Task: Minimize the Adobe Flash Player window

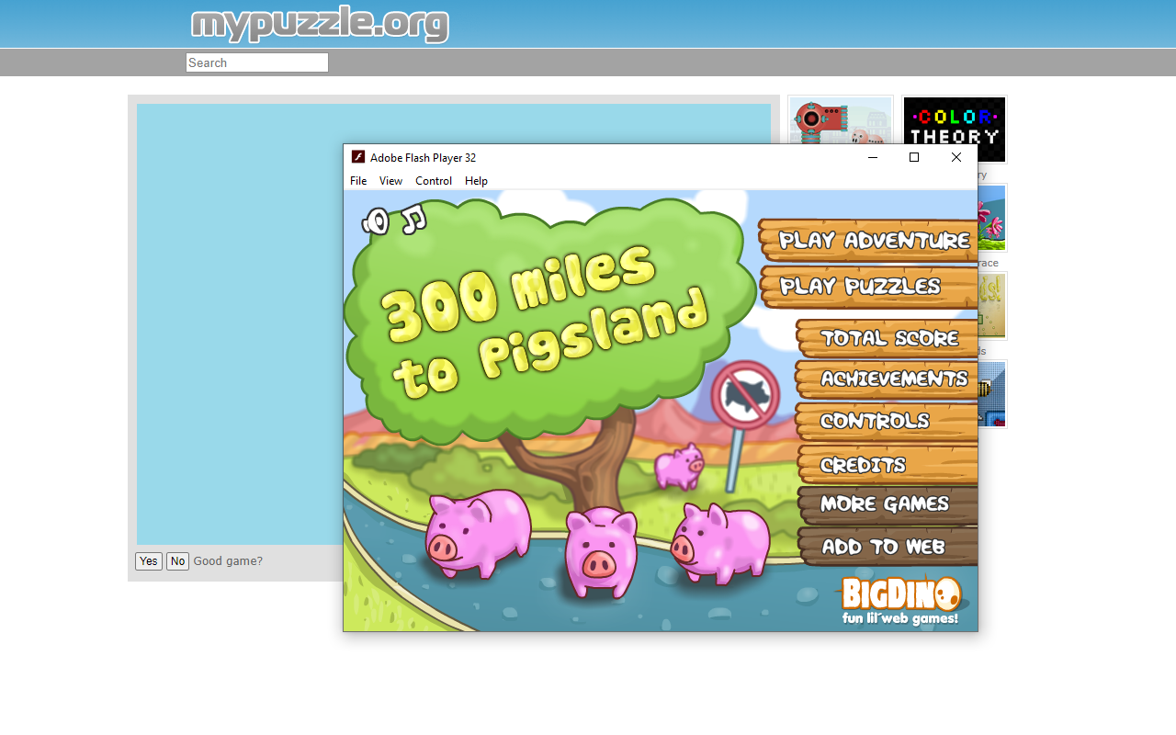Action: 873,157
